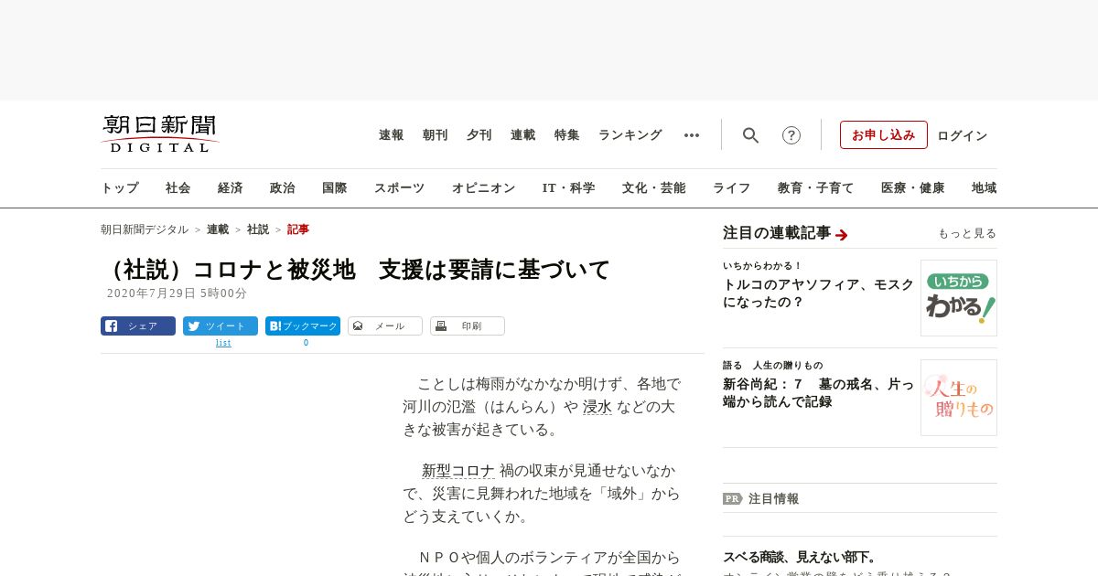
Task: Add article via Hatena ブックマーク button
Action: coord(303,325)
